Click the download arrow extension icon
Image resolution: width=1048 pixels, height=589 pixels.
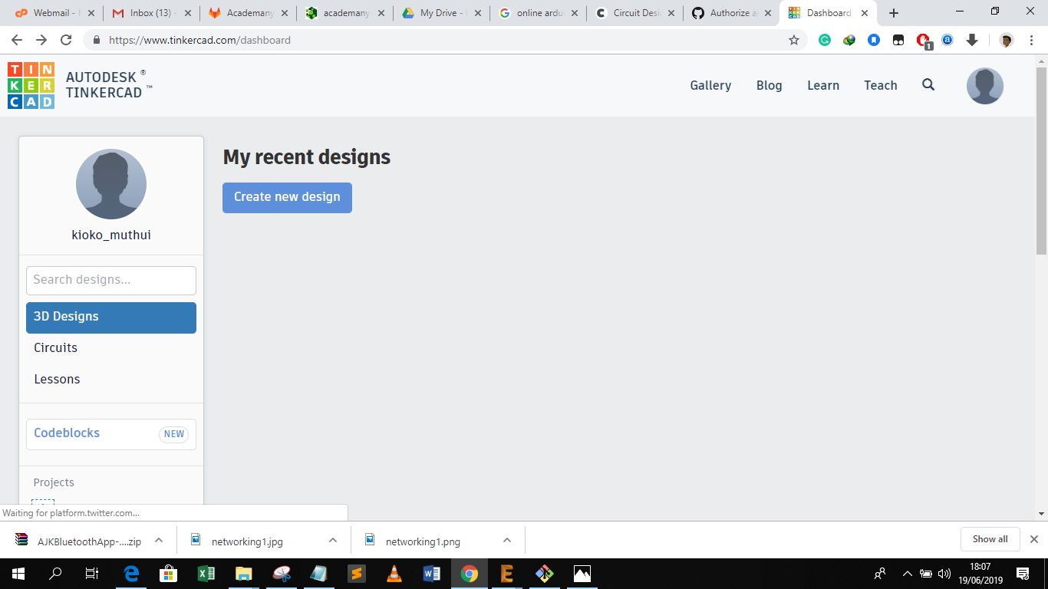[x=972, y=40]
